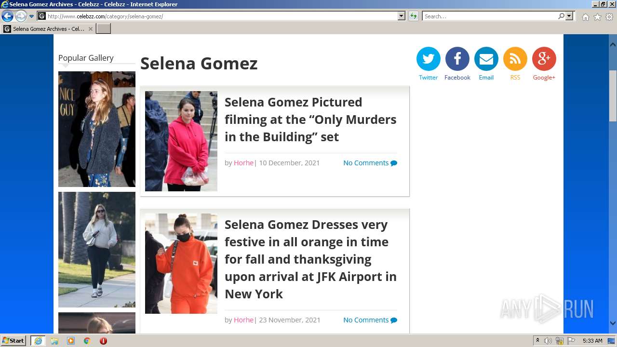The width and height of the screenshot is (617, 347).
Task: Open the pink hoodie article thumbnail
Action: point(181,141)
